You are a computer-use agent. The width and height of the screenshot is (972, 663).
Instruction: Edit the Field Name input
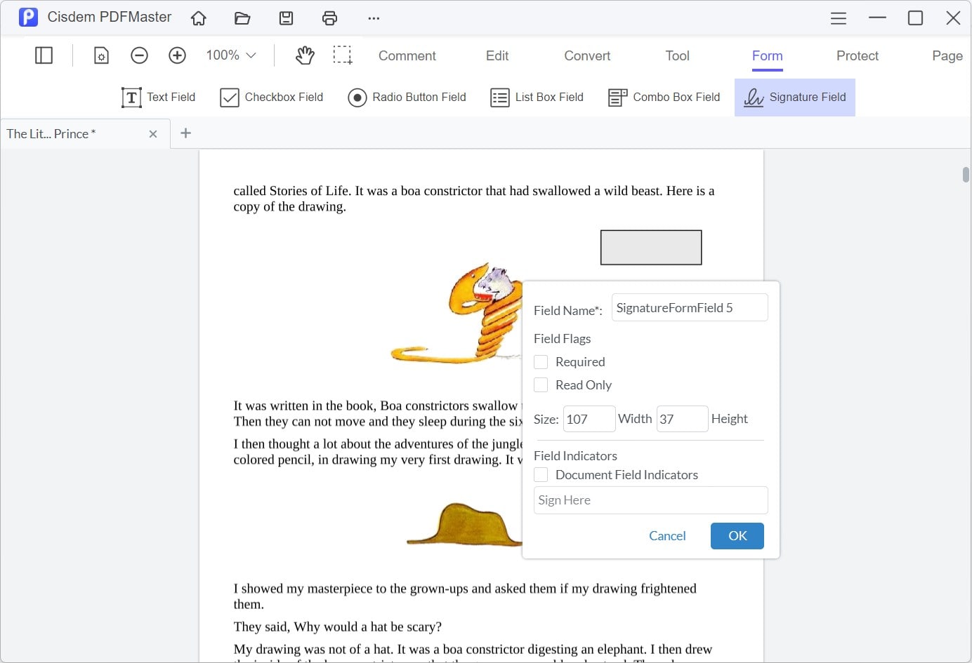click(689, 307)
